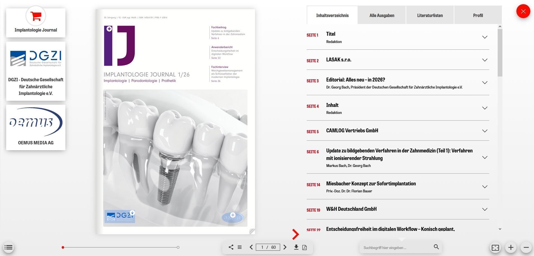Open the Literaturlisten tab
534x256 pixels.
[430, 15]
